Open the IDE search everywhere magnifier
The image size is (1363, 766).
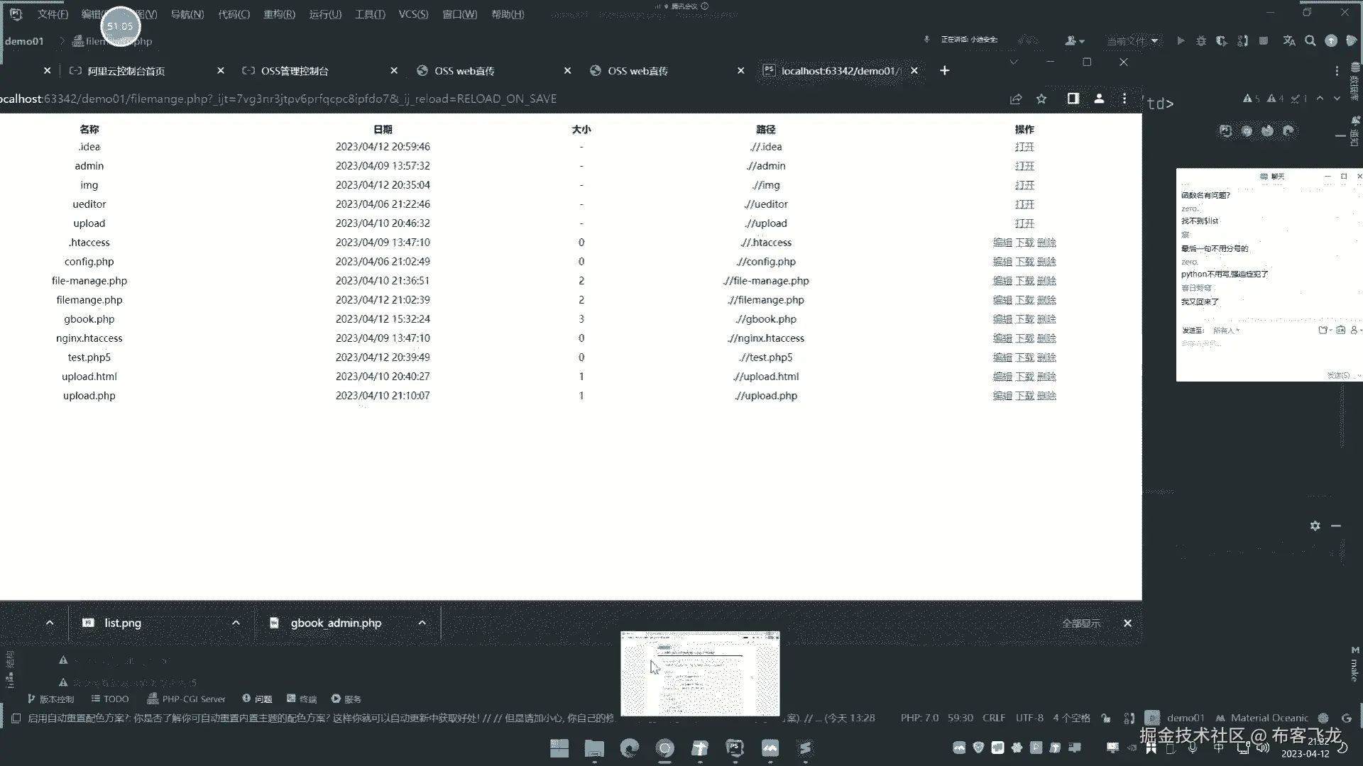coord(1310,41)
